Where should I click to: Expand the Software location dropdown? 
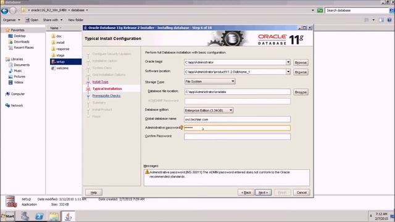coord(288,72)
